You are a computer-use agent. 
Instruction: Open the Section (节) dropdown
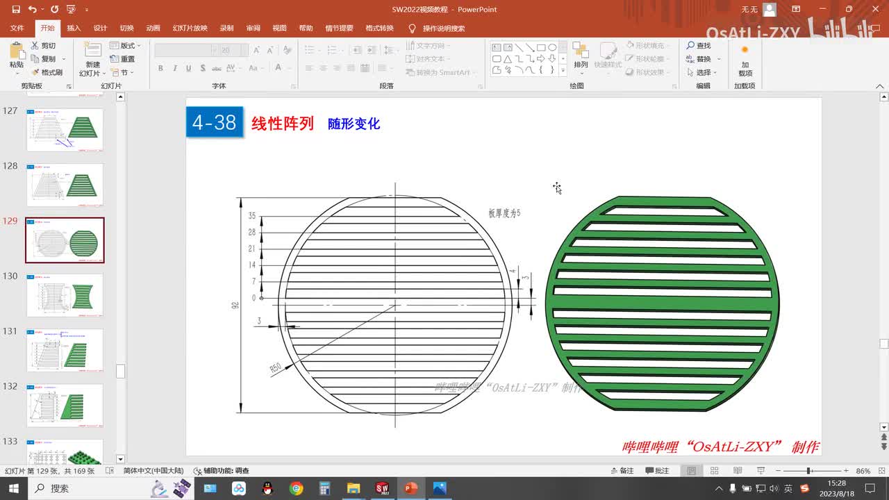pyautogui.click(x=121, y=72)
